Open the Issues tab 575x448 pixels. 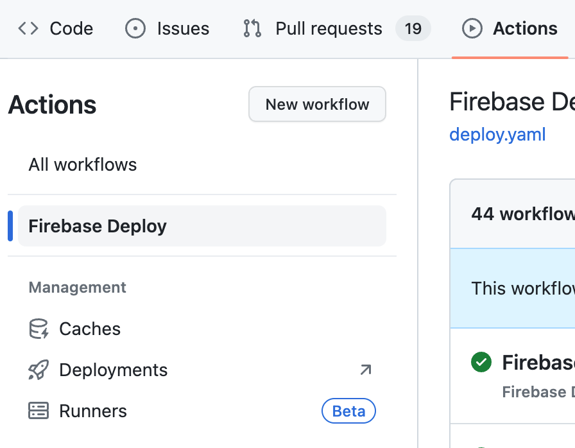[167, 29]
